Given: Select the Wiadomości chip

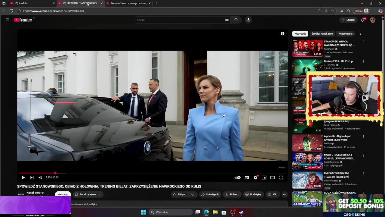Looking at the screenshot, I should (x=346, y=34).
